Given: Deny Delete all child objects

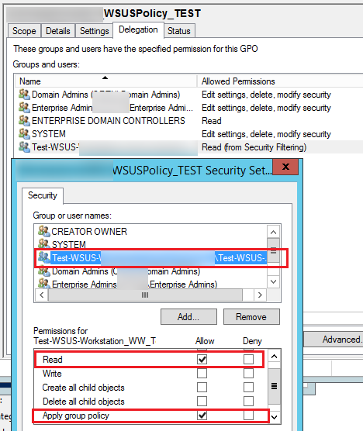Looking at the screenshot, I should click(248, 402).
